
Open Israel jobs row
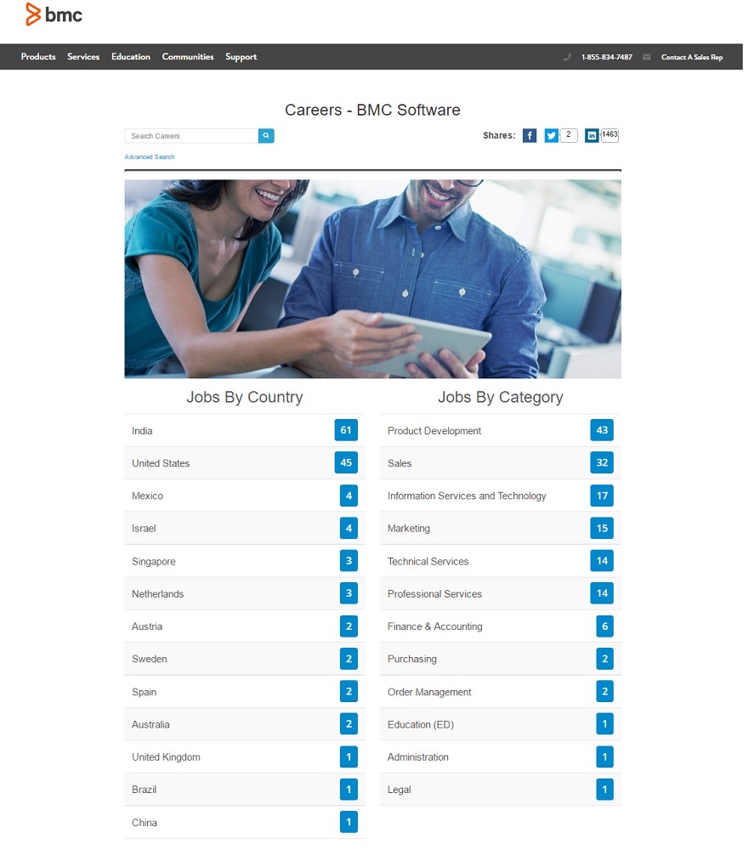(x=245, y=528)
